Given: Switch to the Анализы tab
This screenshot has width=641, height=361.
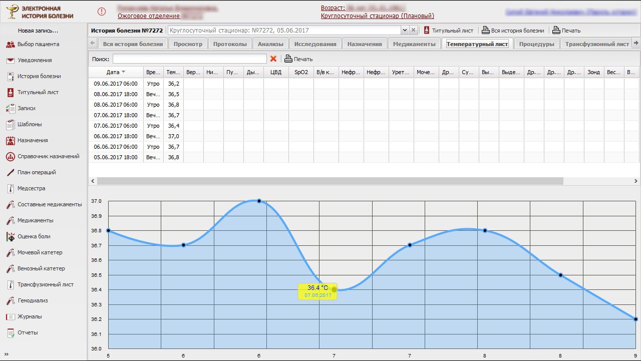Looking at the screenshot, I should [270, 44].
